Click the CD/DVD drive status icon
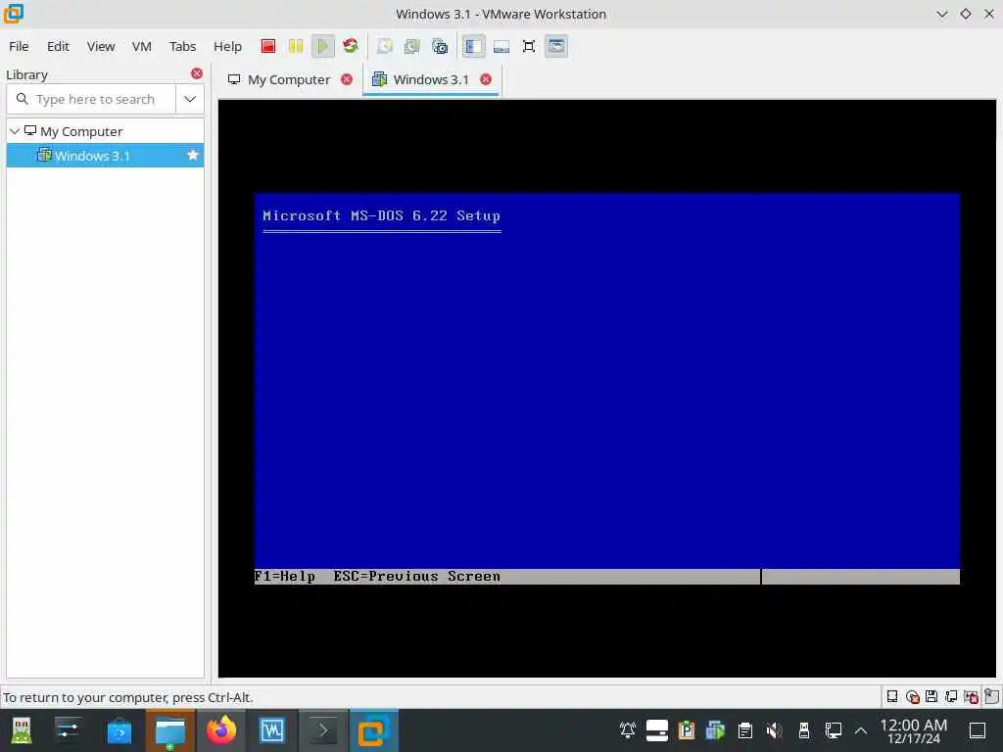1003x752 pixels. point(913,696)
